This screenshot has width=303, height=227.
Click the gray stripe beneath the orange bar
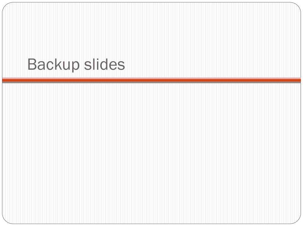151,82
